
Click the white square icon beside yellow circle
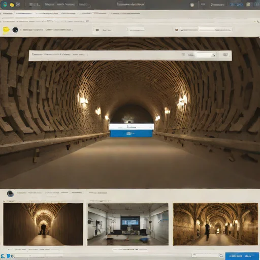18,5
